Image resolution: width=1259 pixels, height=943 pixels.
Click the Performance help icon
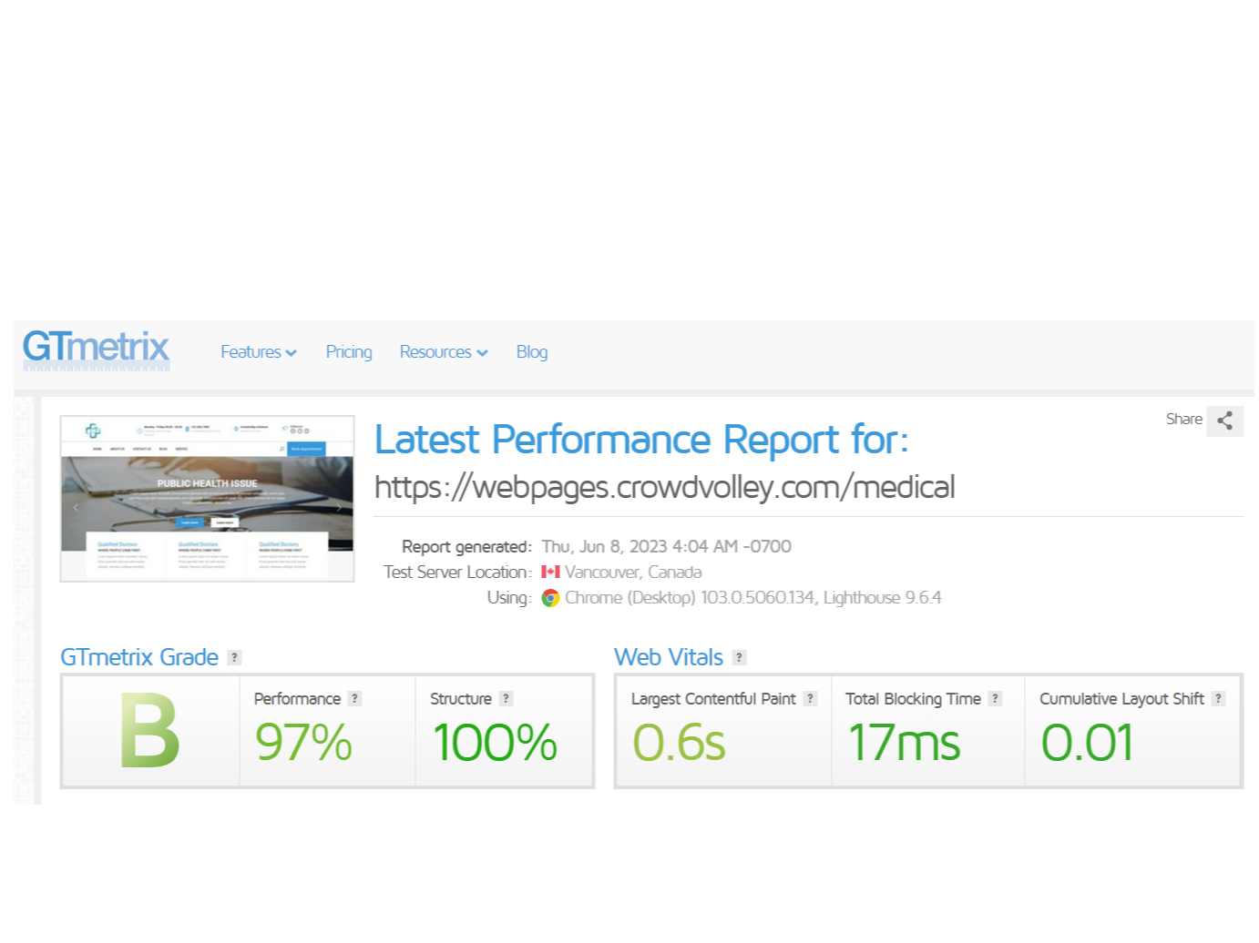[355, 698]
